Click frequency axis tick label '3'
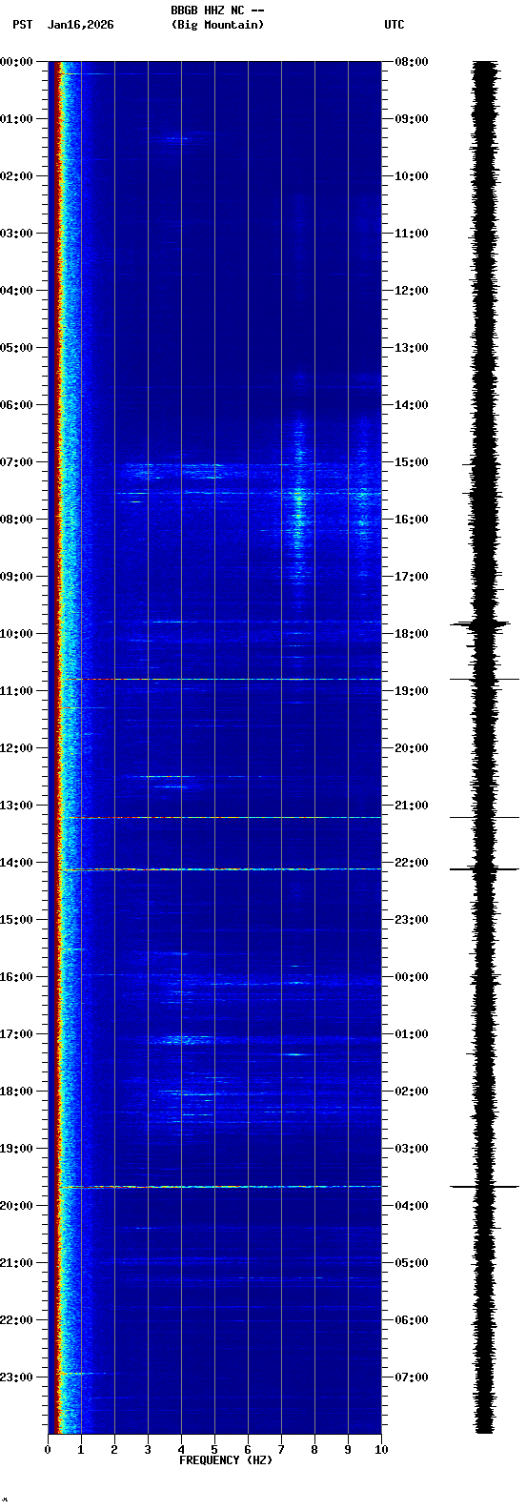 [148, 1450]
